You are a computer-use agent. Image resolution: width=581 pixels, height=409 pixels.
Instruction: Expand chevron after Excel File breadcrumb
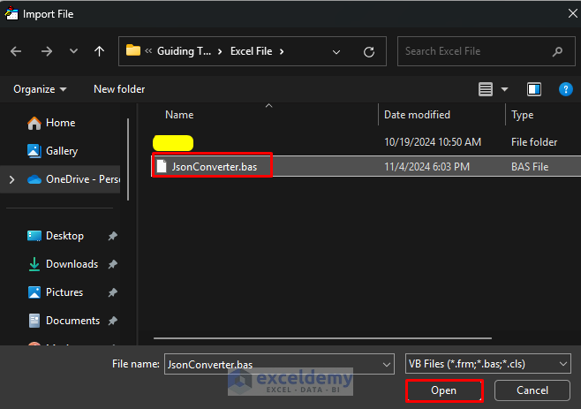tap(282, 51)
